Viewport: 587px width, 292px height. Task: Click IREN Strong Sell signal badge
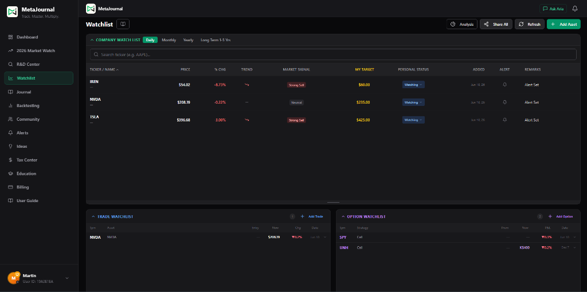[x=296, y=85]
